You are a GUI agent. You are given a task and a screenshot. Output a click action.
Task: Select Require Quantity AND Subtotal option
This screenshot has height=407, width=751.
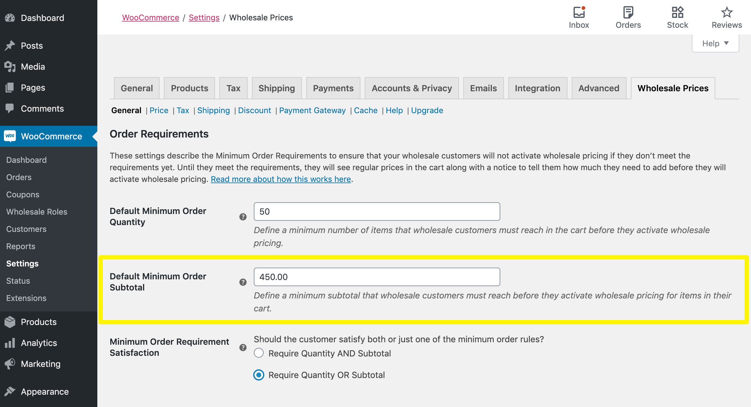pyautogui.click(x=259, y=353)
